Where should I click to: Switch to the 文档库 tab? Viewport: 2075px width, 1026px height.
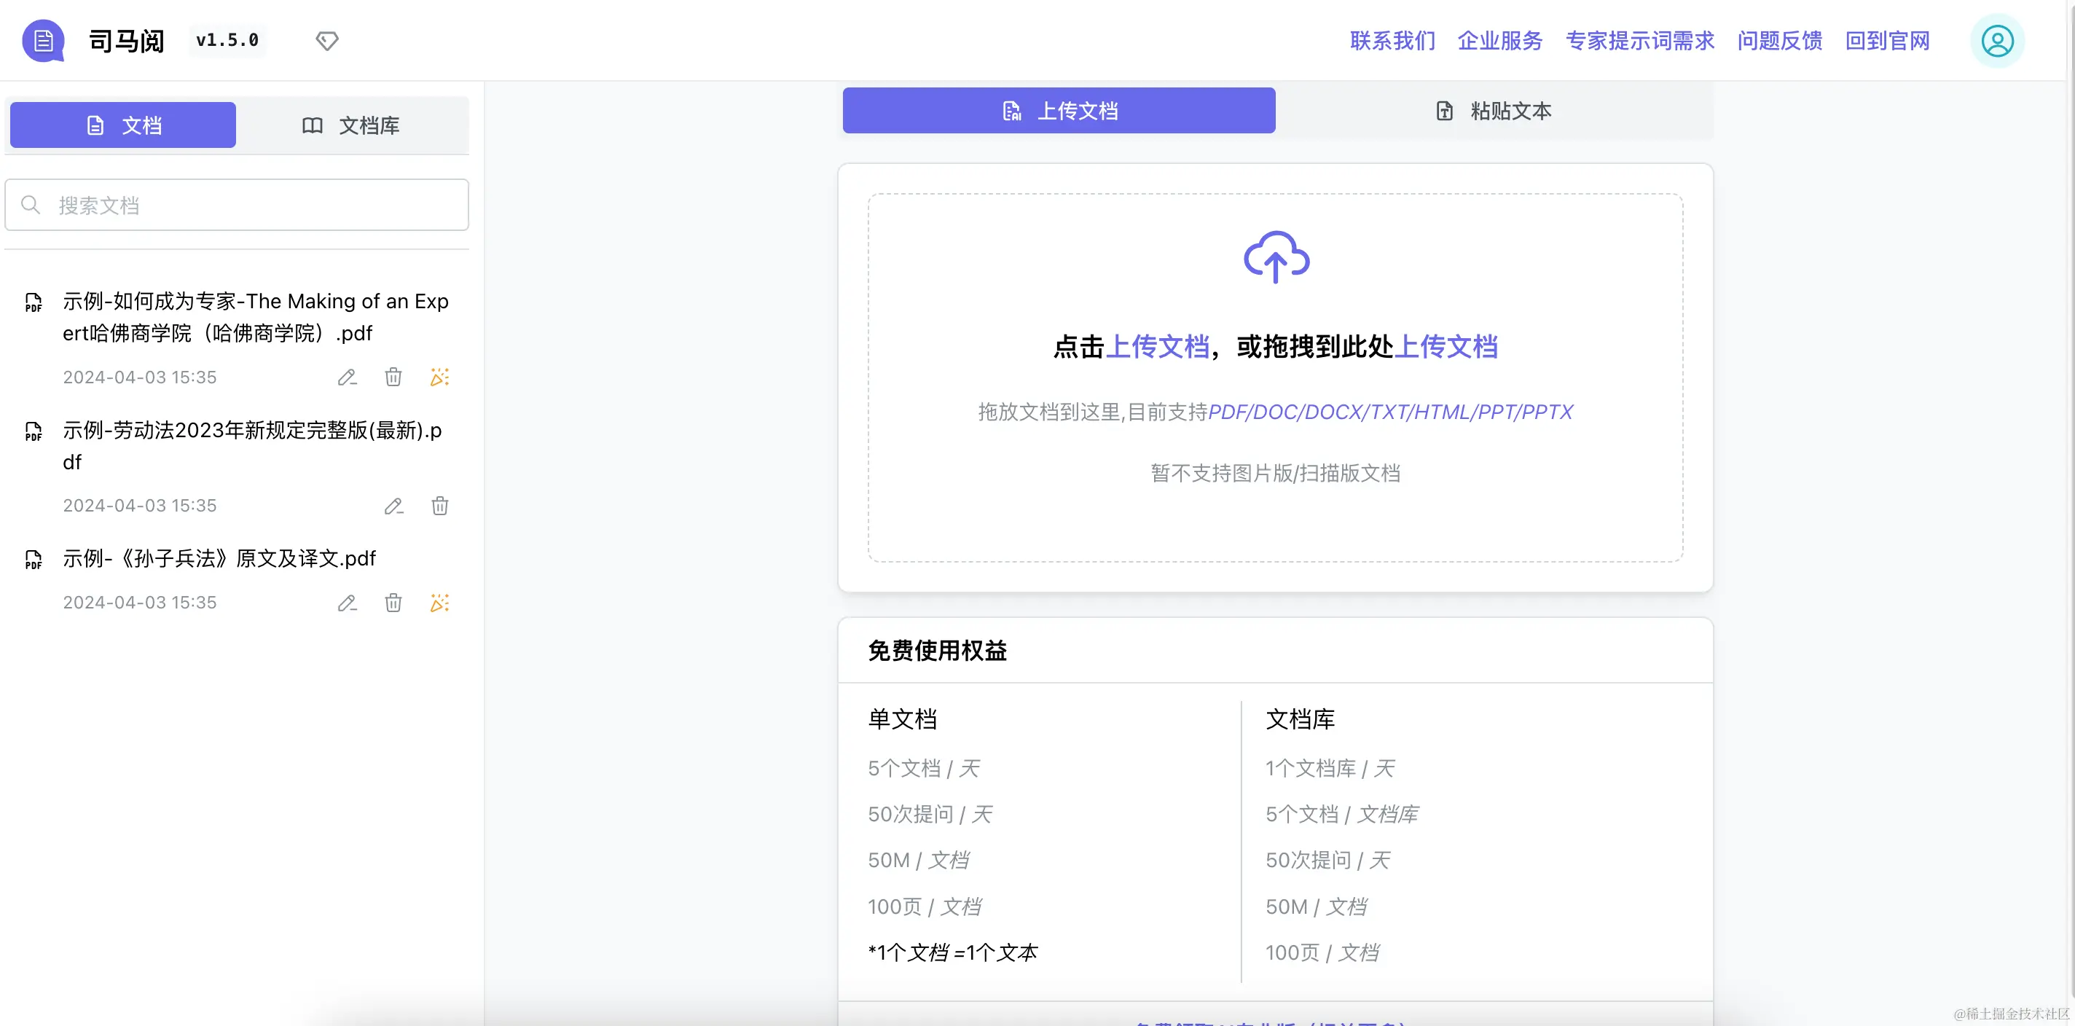point(352,125)
